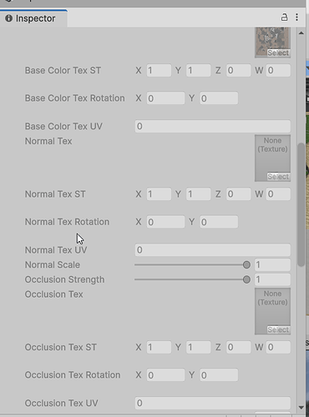
Task: Click Normal Tex Rotation X field
Action: pos(165,222)
